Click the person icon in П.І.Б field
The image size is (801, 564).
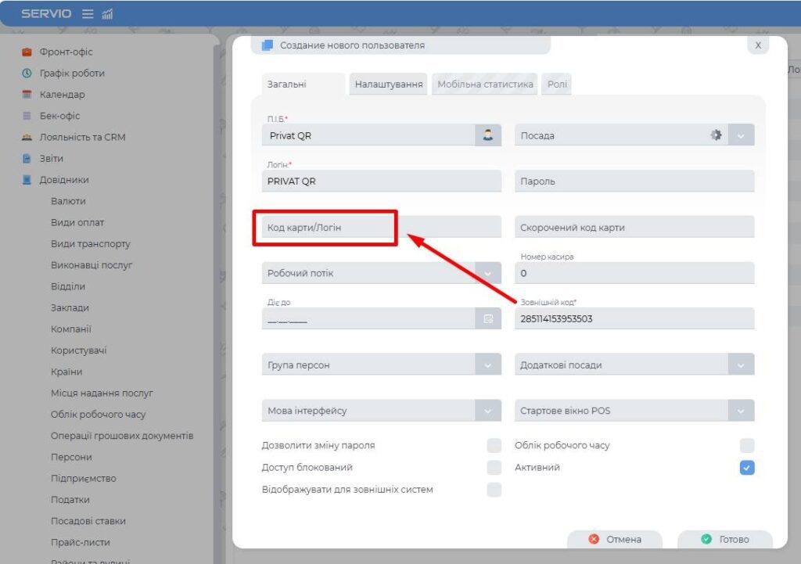(488, 135)
